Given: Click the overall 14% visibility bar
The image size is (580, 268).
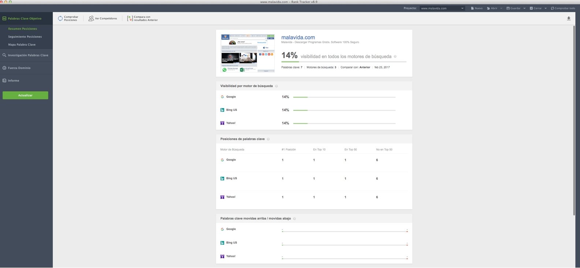Looking at the screenshot, I should 344,62.
